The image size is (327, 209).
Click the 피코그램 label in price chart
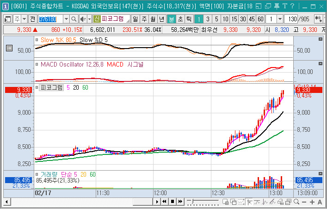[51, 87]
